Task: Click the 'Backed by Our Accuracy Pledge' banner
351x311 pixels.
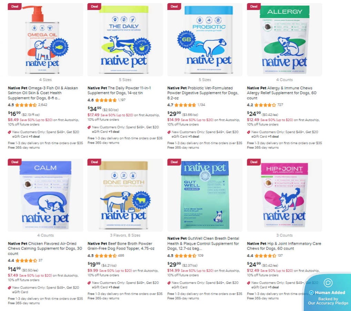Action: click(x=328, y=301)
